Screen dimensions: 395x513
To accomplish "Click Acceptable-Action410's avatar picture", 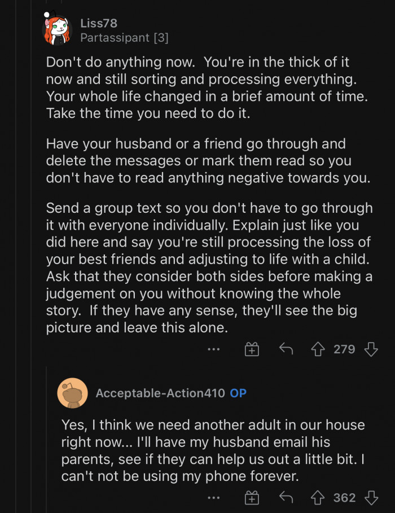I will (72, 393).
